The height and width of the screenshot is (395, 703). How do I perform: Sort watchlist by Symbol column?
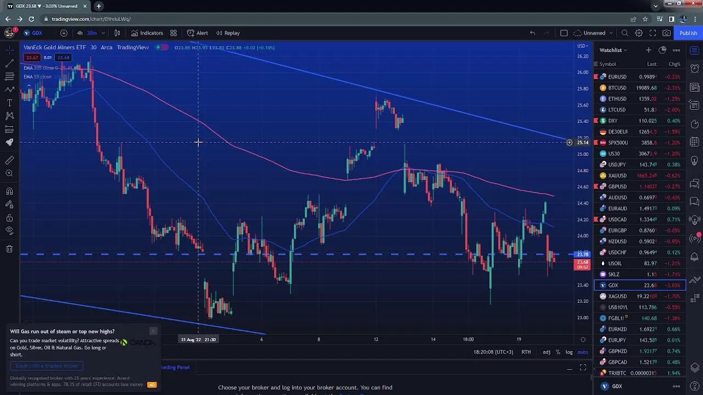coord(607,64)
